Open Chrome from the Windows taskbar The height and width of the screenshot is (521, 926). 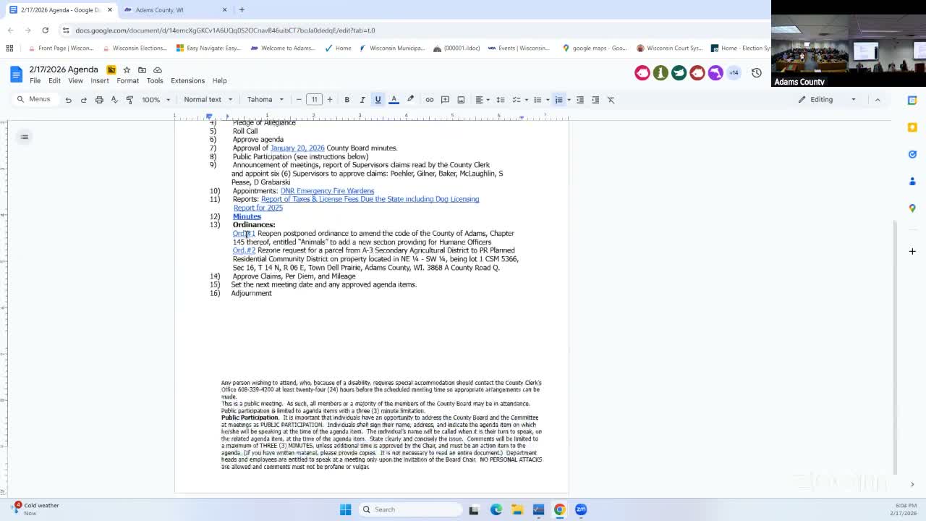click(x=559, y=509)
